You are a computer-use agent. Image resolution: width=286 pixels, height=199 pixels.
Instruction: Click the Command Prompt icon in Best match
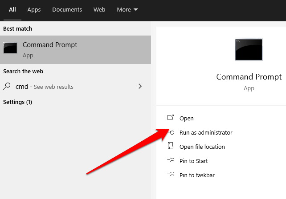(x=10, y=48)
